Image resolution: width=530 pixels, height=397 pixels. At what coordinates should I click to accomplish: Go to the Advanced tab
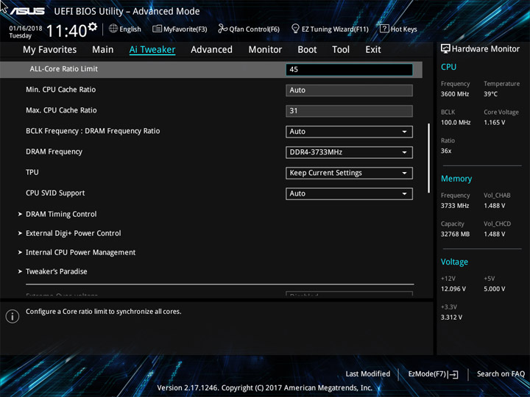click(x=211, y=50)
